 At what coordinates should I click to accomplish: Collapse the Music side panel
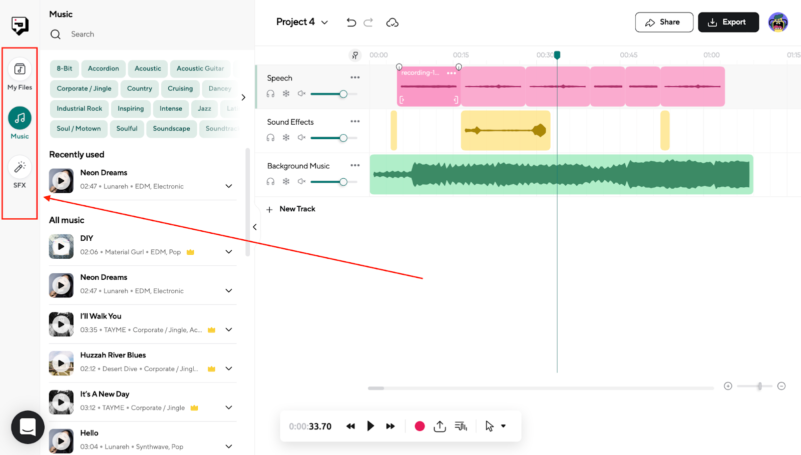tap(255, 227)
